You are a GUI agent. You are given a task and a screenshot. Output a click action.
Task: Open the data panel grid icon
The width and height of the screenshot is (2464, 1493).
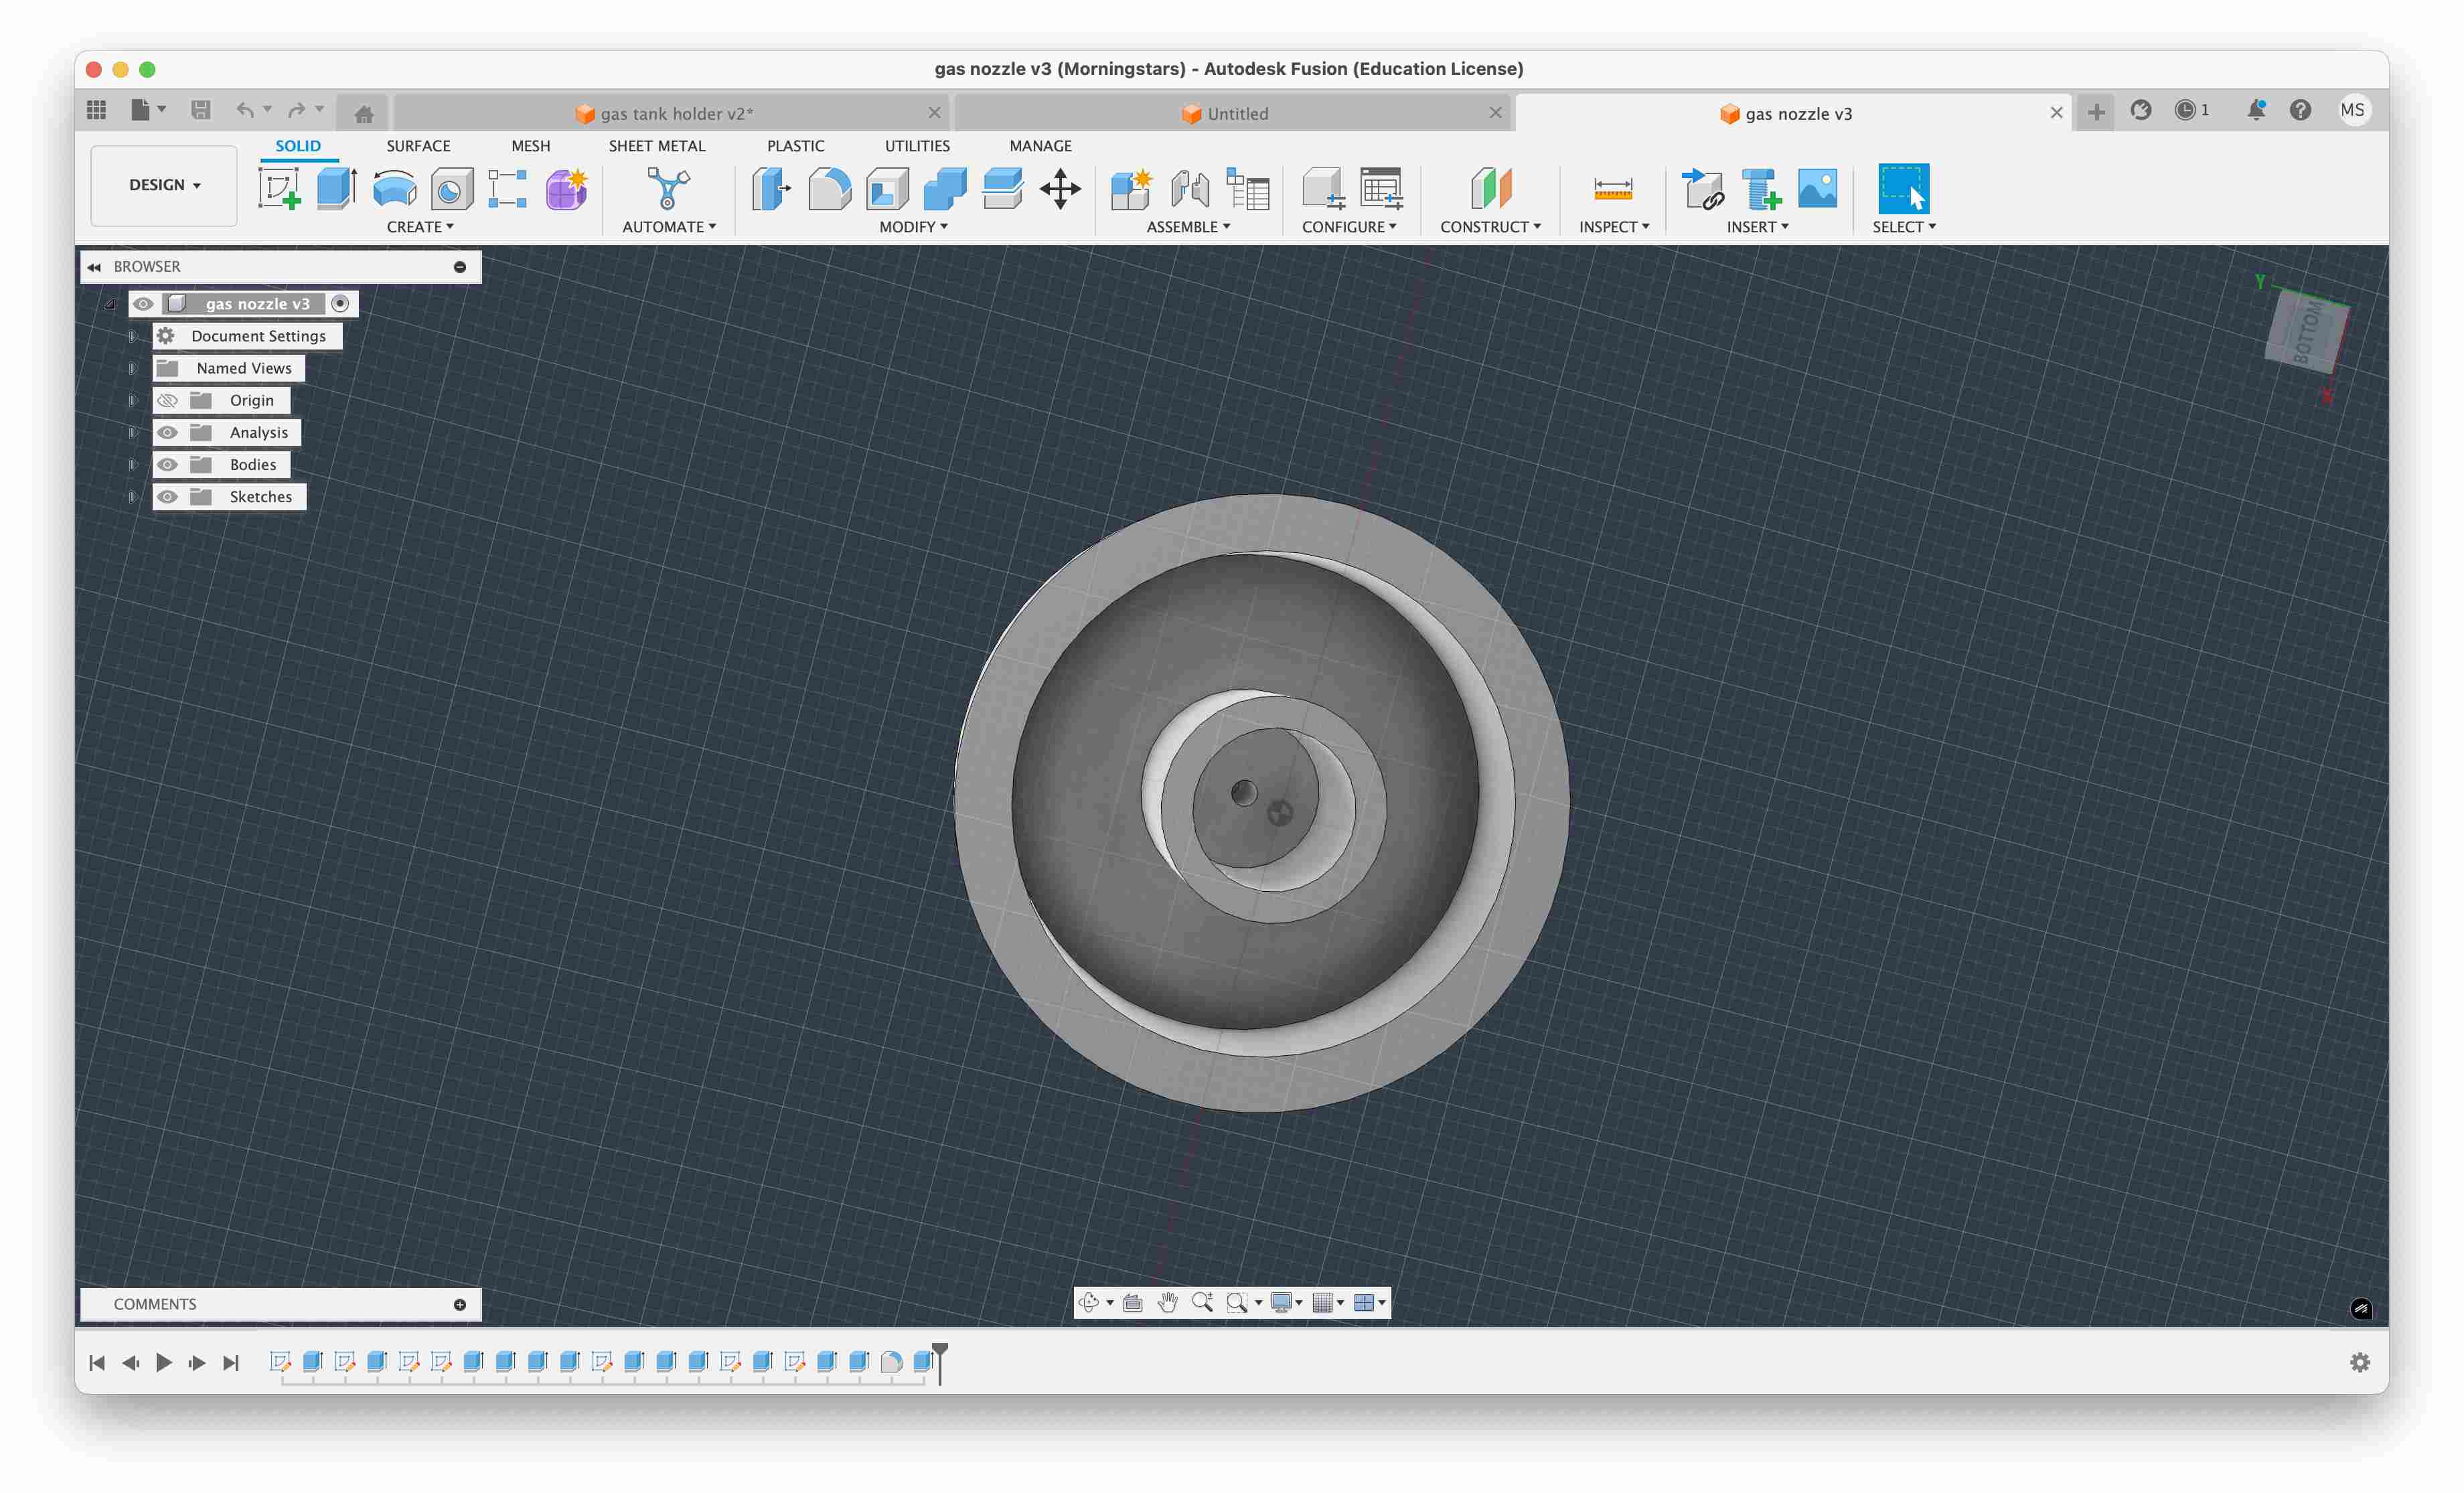(96, 110)
